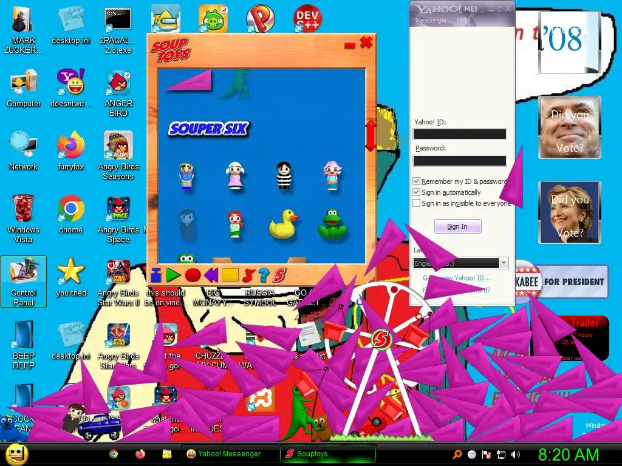Screen dimensions: 622x466
Task: Launch Chrome from the taskbar
Action: click(114, 454)
